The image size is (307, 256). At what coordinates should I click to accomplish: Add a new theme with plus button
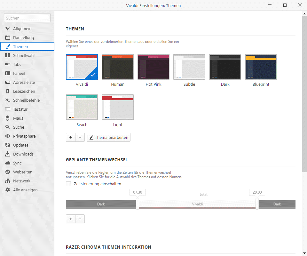point(71,137)
